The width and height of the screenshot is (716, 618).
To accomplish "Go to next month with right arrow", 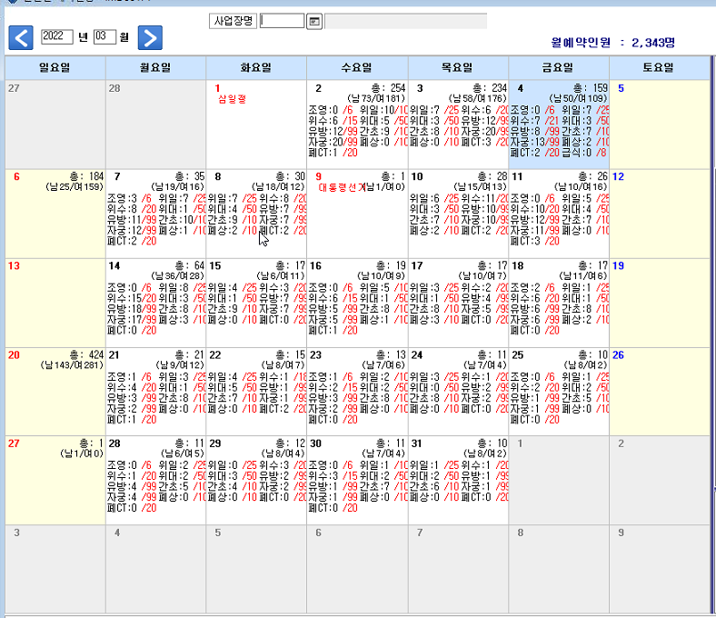I will coord(150,37).
